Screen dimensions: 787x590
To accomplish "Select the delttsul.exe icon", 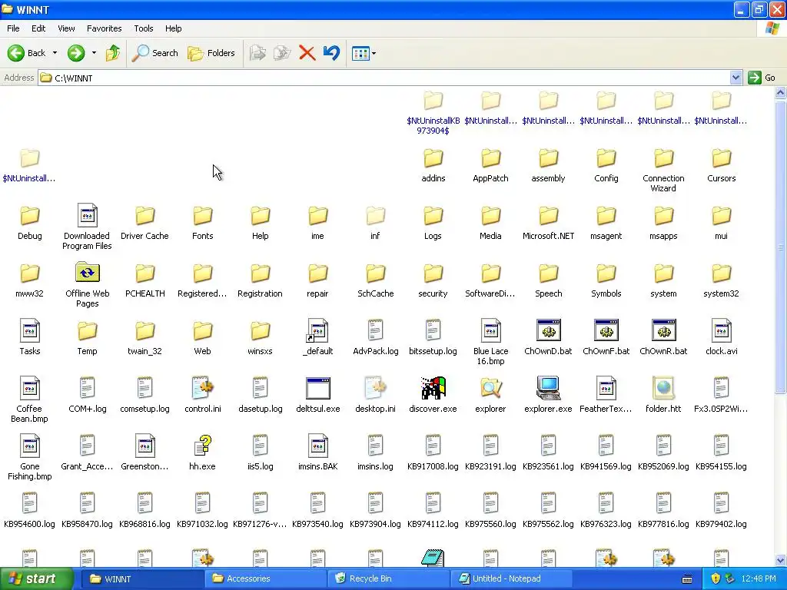I will (x=317, y=388).
